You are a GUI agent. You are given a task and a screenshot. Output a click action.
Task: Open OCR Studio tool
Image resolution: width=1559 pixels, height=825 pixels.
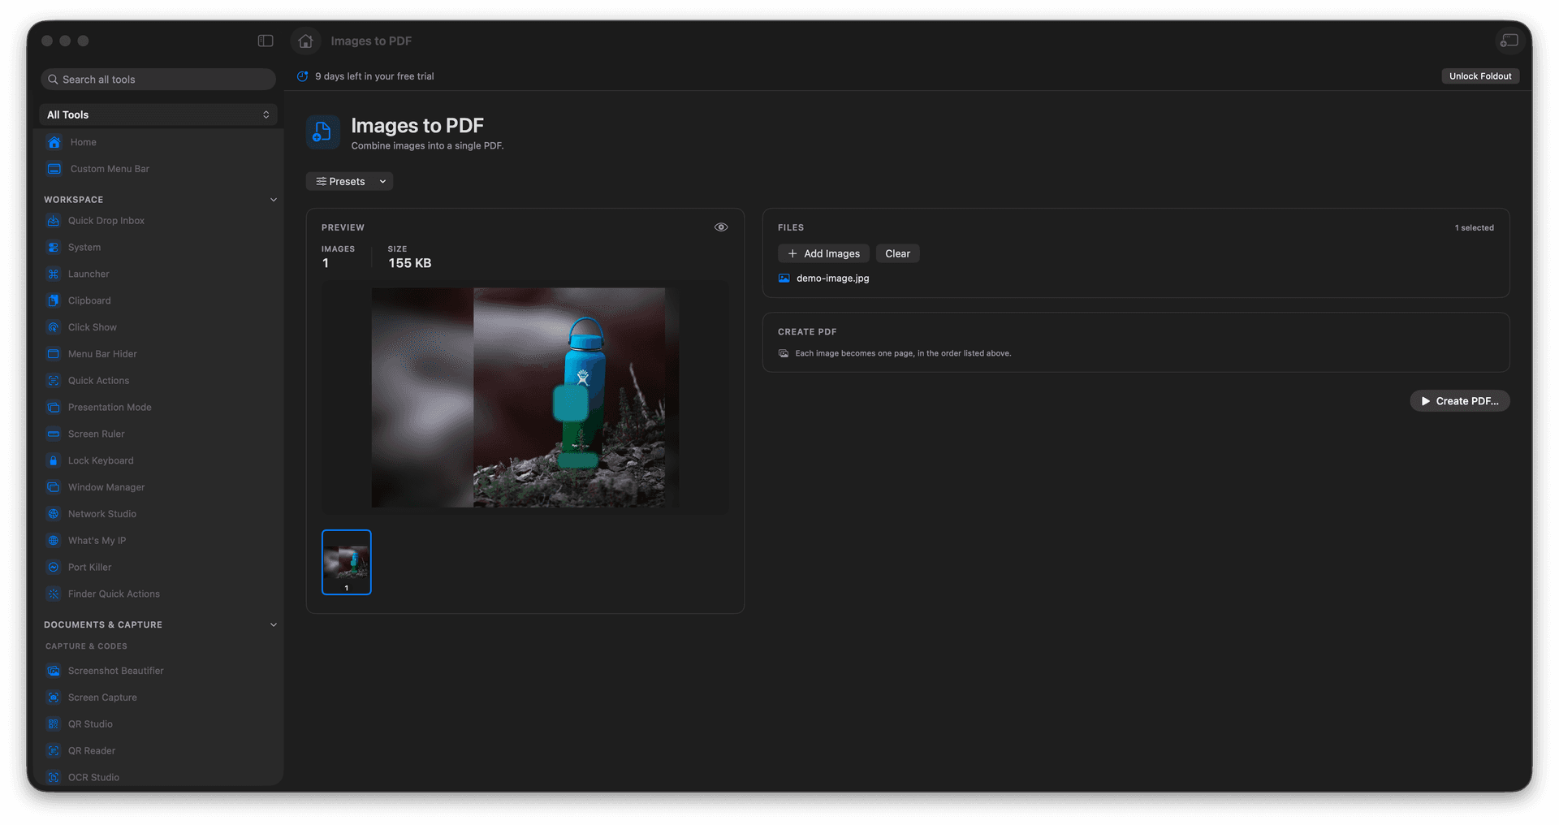[x=158, y=777]
